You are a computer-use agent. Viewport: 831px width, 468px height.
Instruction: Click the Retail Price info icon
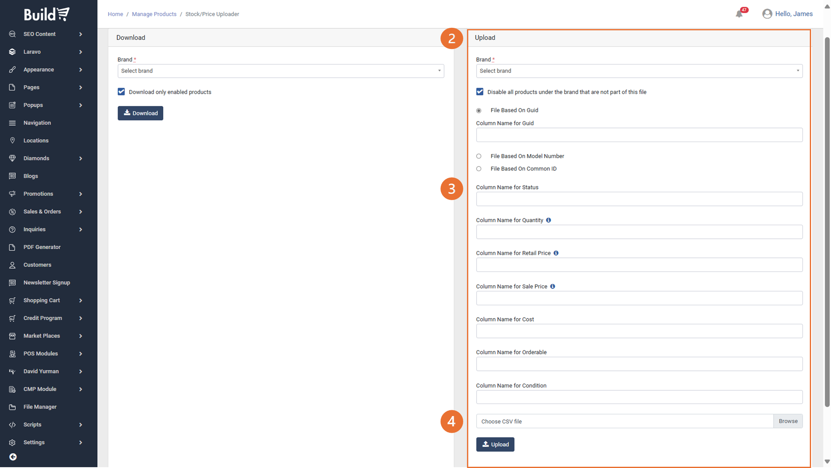(556, 253)
